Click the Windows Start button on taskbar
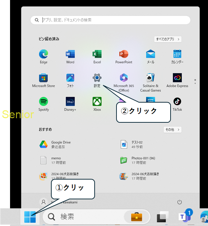Viewport: 208px width, 226px height. pos(30,217)
